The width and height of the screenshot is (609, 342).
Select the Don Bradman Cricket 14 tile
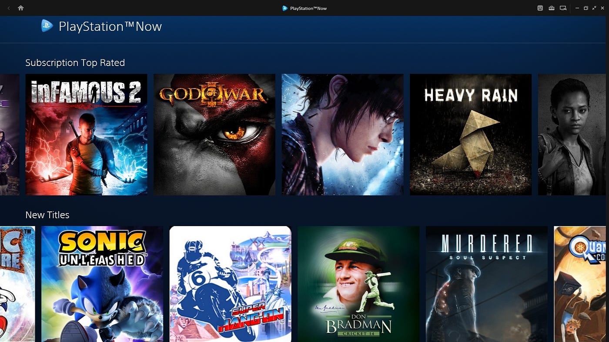point(358,284)
